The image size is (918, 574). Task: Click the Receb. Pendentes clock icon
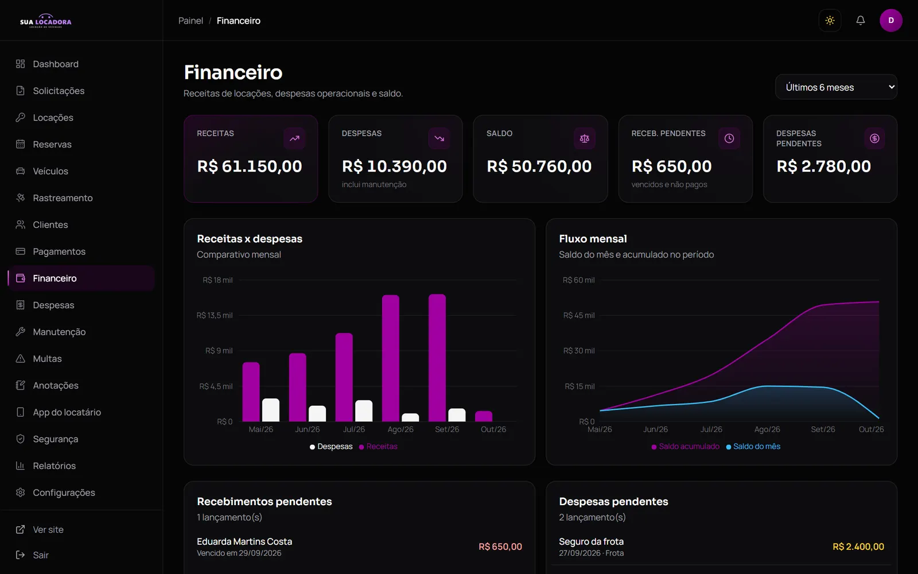coord(729,138)
